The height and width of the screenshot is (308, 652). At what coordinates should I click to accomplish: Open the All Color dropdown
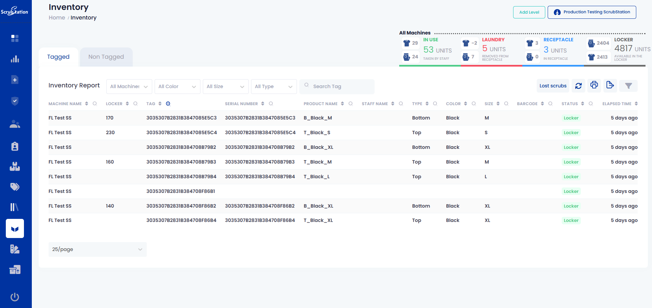[x=177, y=87]
